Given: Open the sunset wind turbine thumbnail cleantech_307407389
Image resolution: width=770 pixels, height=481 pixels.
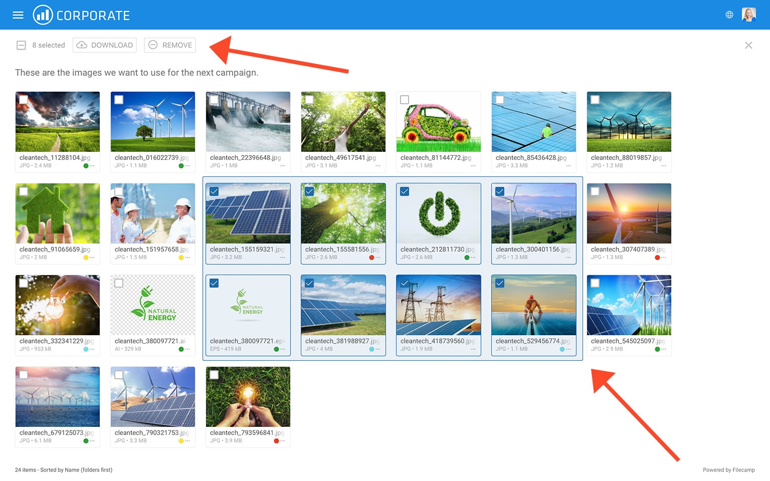Looking at the screenshot, I should [x=629, y=213].
